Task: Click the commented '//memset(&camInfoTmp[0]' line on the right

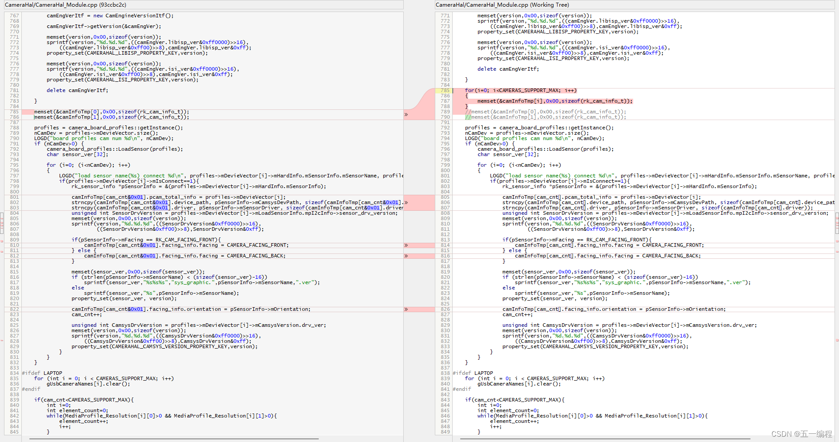Action: click(546, 112)
